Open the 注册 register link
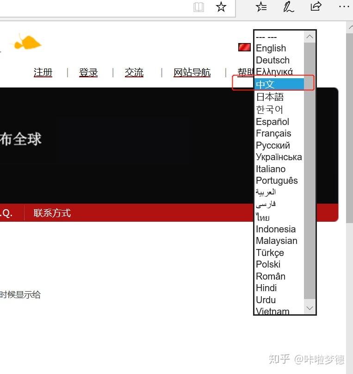 (43, 73)
